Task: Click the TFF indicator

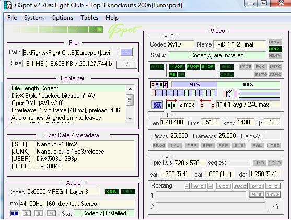Action: (192, 146)
